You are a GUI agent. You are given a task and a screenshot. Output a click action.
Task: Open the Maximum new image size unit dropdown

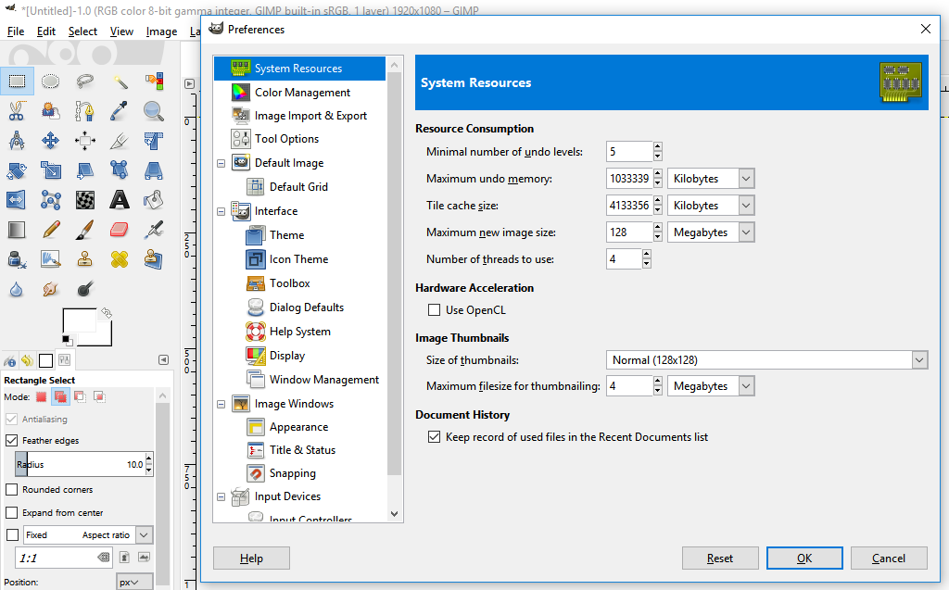click(711, 232)
